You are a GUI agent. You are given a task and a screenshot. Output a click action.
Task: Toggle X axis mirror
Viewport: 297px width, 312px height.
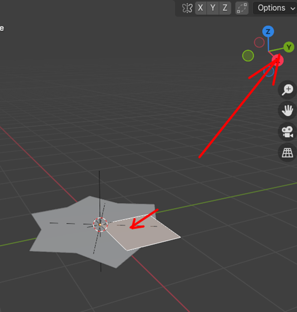point(200,8)
